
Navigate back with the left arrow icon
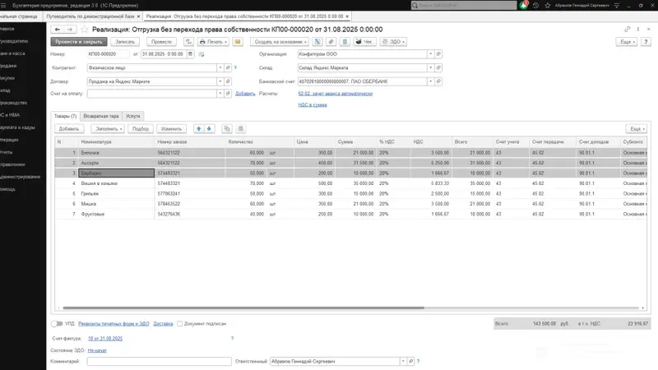[58, 29]
